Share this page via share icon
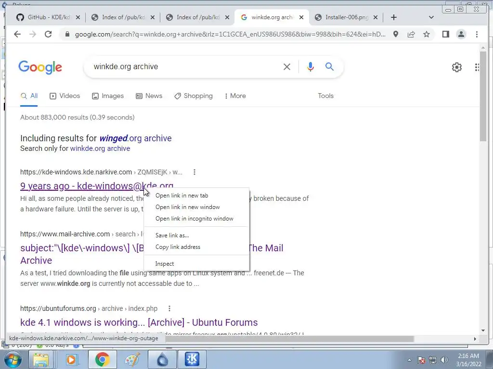This screenshot has width=493, height=369. [411, 34]
